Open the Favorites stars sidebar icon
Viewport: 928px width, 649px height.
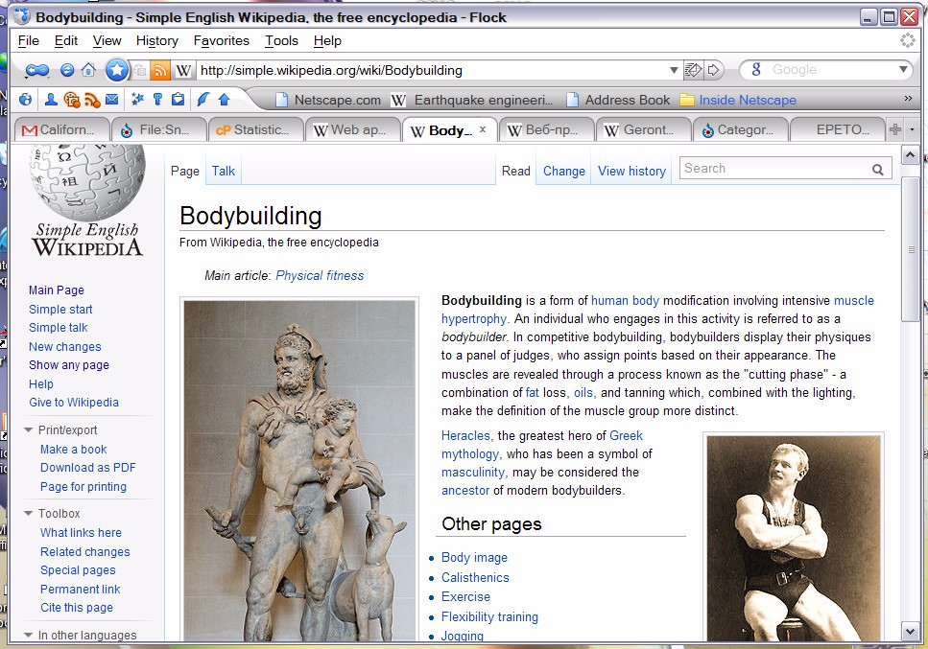(138, 100)
